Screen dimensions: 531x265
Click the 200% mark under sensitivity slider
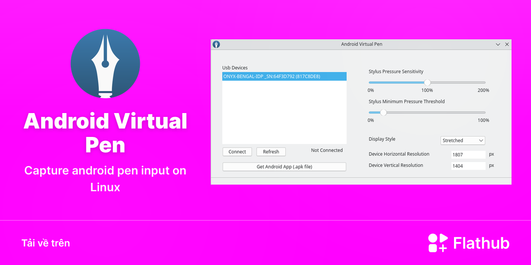483,90
